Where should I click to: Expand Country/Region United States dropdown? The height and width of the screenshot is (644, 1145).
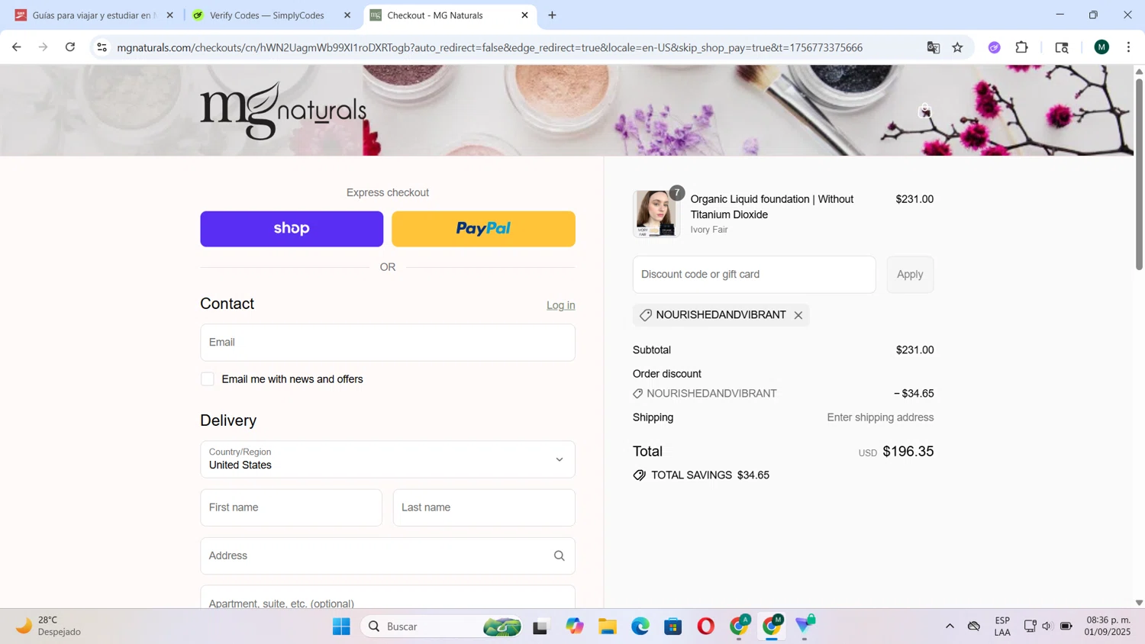(x=388, y=459)
